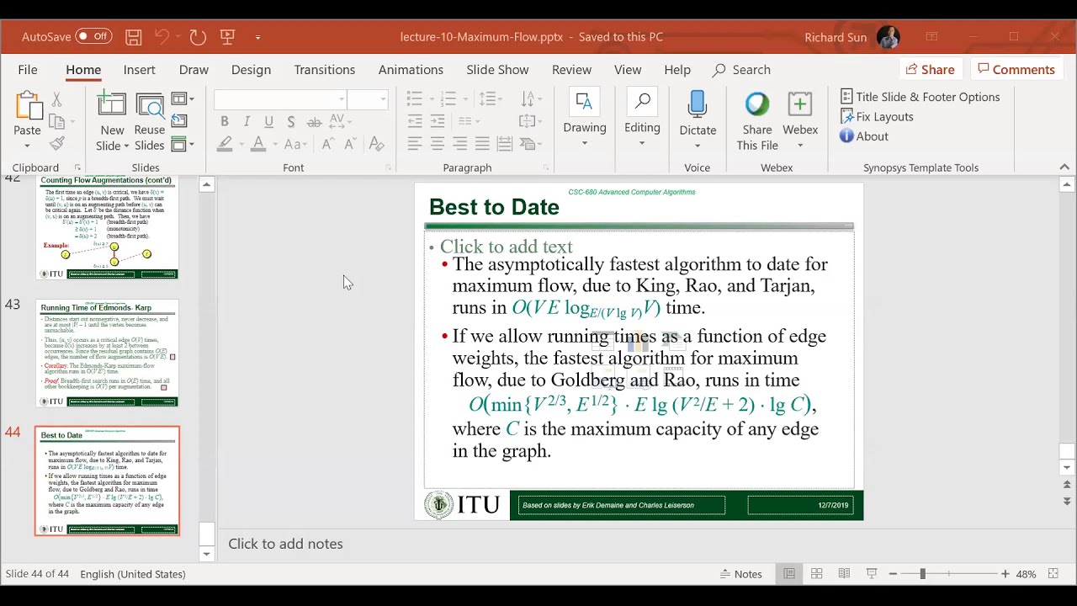Open the File menu
Screen dimensions: 1077x606
28,70
